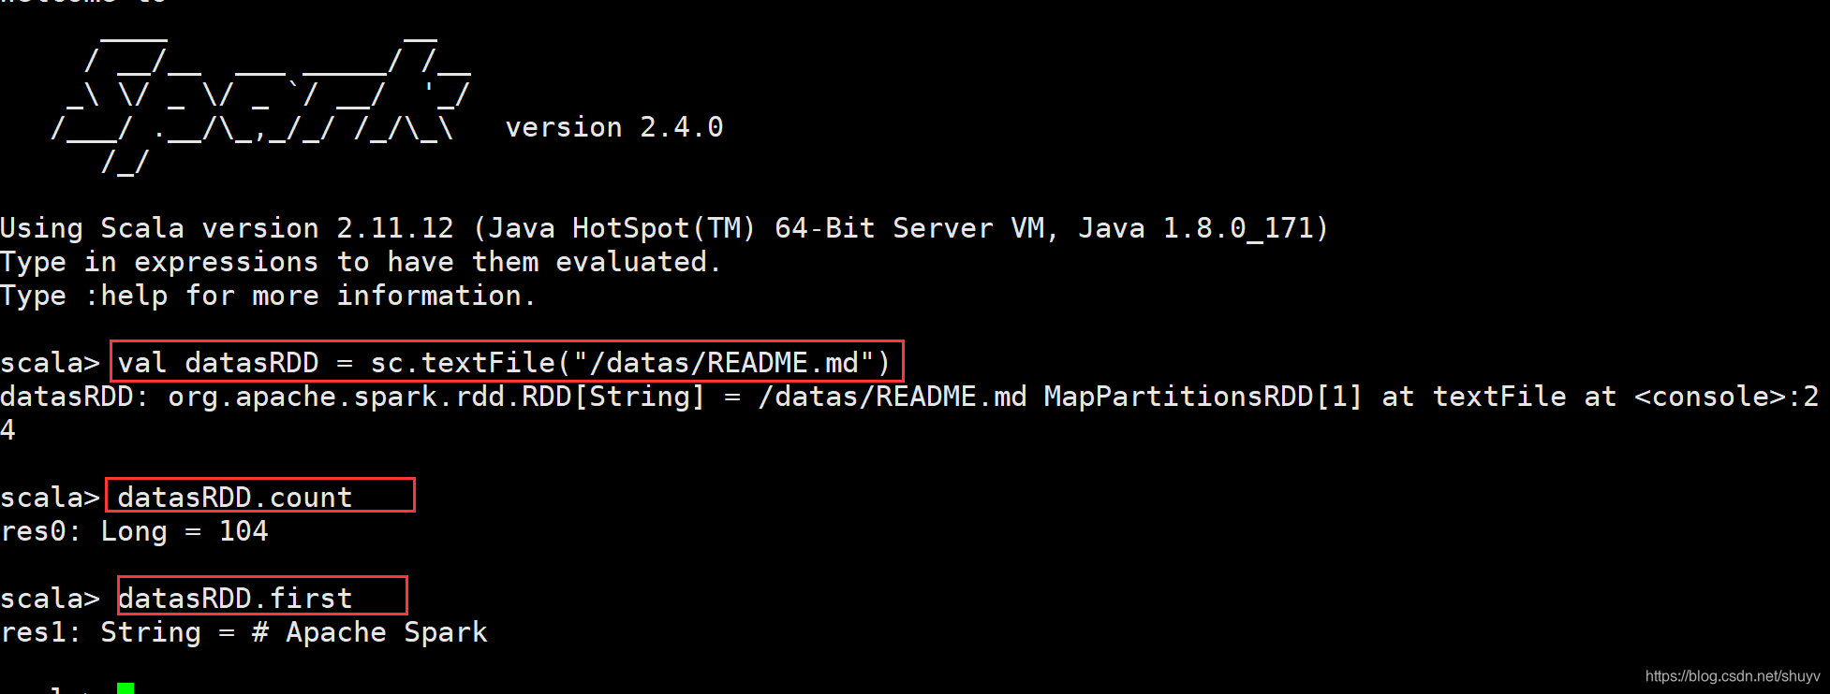This screenshot has width=1830, height=694.
Task: Click the green terminal cursor at prompt
Action: 125,688
